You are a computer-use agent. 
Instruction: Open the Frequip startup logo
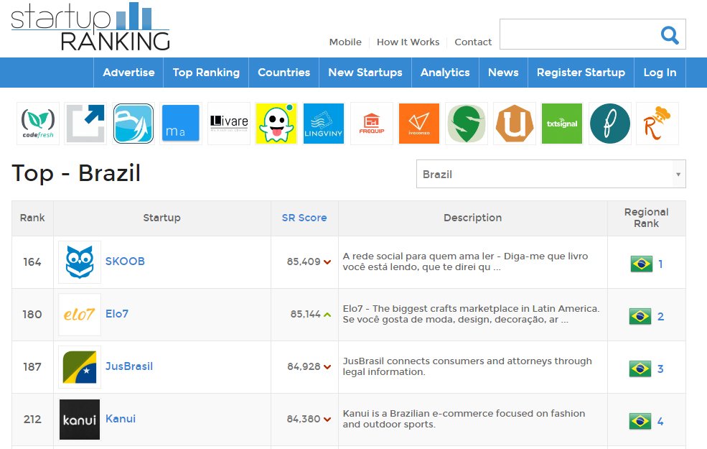372,123
